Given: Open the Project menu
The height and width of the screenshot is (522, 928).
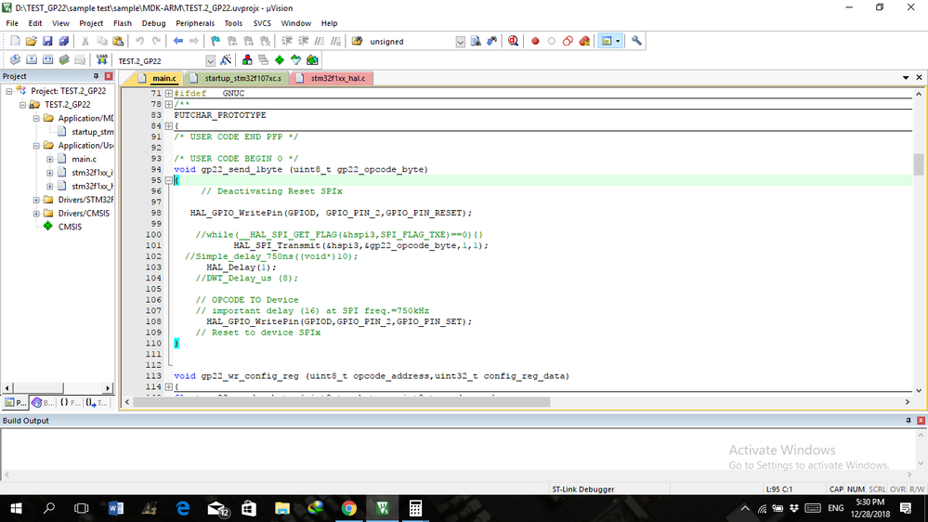Looking at the screenshot, I should click(x=91, y=23).
